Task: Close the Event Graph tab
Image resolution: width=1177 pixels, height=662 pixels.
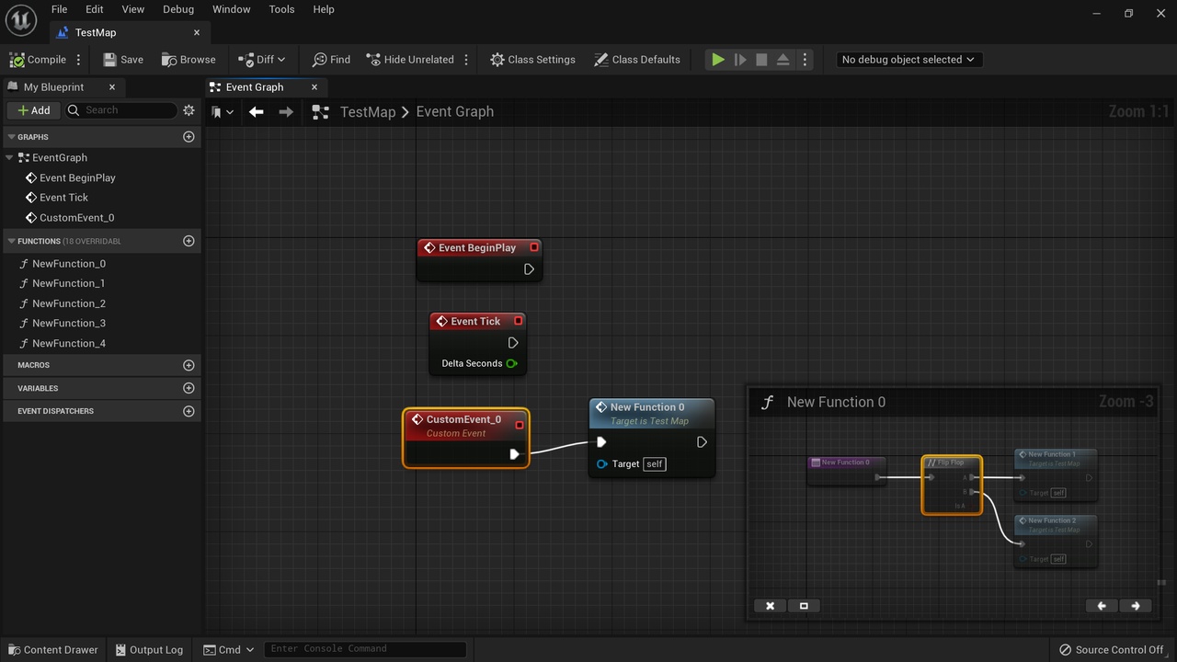Action: [314, 86]
